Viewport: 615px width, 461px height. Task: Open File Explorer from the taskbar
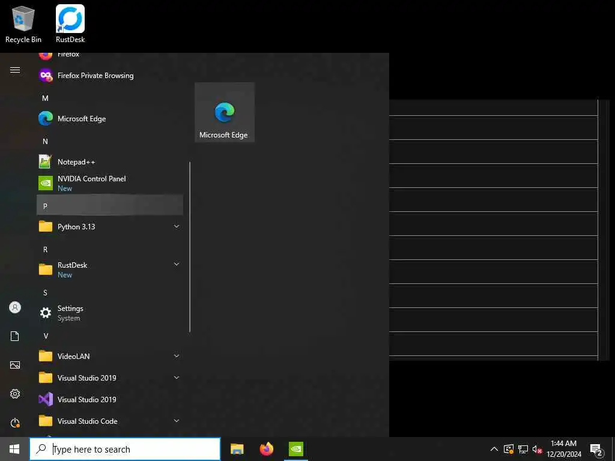point(237,449)
